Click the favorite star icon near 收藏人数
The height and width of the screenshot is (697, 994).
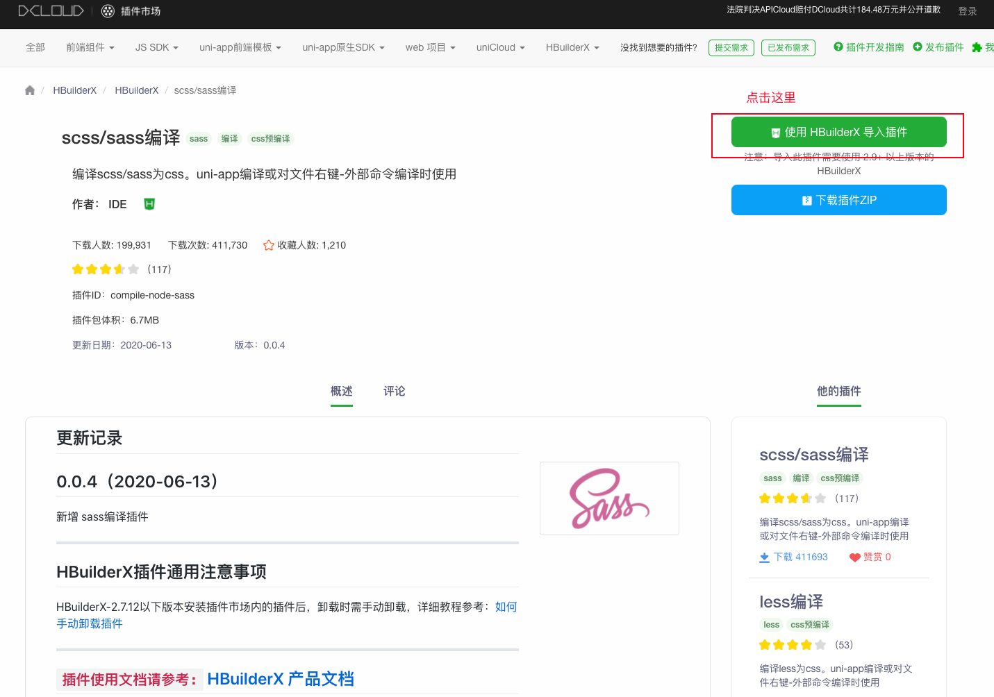point(269,245)
